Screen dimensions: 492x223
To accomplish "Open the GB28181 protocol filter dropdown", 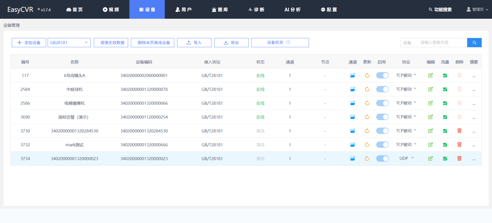I will pyautogui.click(x=69, y=43).
